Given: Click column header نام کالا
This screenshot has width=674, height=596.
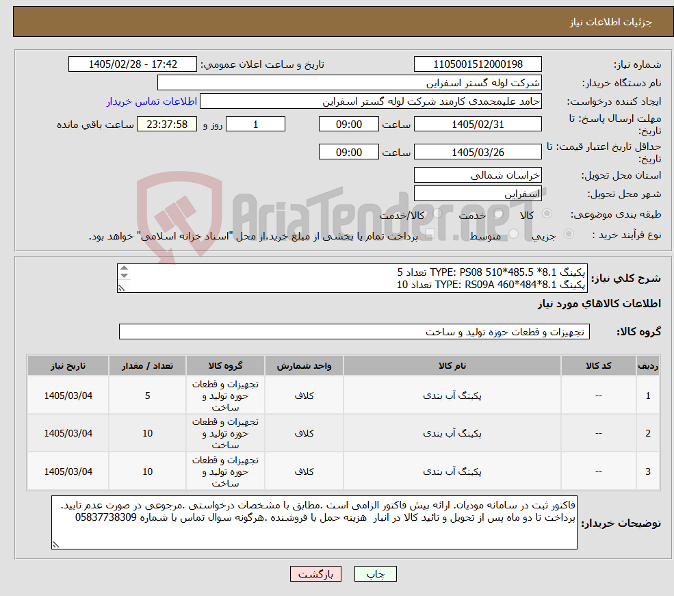Looking at the screenshot, I should click(x=452, y=365).
